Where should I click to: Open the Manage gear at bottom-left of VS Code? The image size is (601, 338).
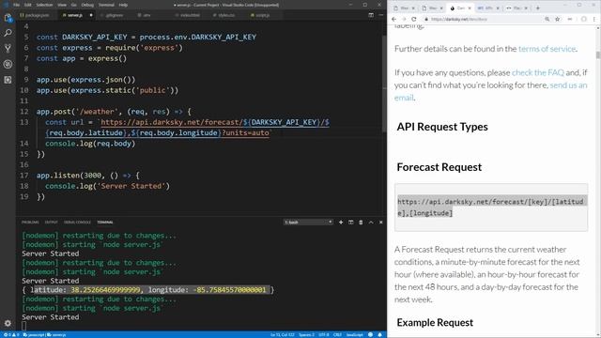[8, 323]
